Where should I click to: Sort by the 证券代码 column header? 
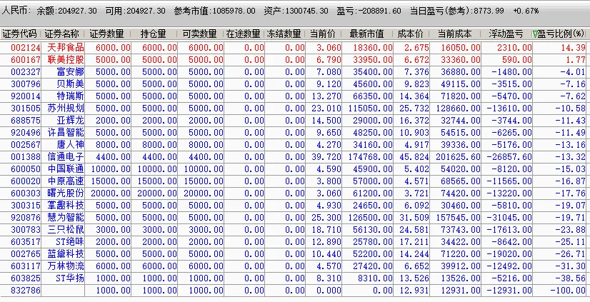19,34
